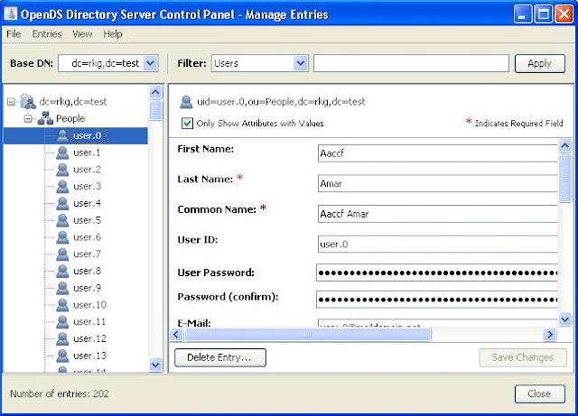This screenshot has height=416, width=578.
Task: Open the Entries menu
Action: coord(47,34)
